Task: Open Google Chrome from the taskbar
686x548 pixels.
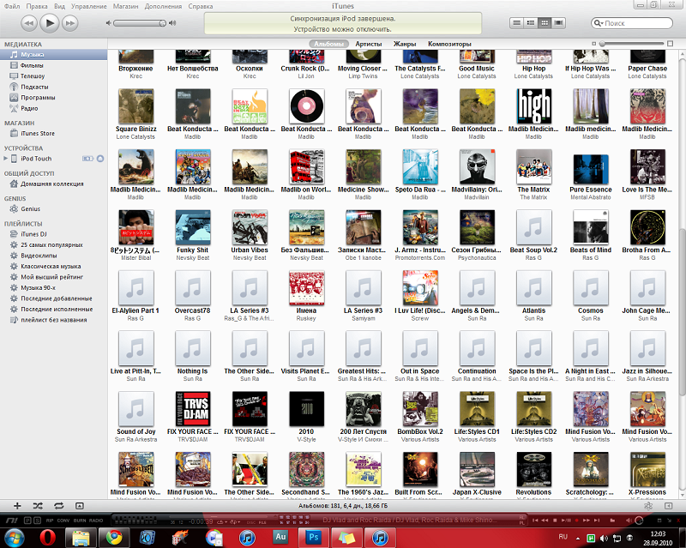Action: (114, 538)
